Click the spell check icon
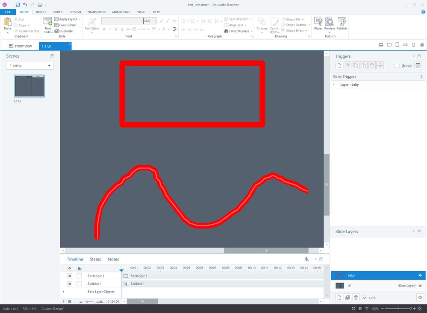 [174, 29]
